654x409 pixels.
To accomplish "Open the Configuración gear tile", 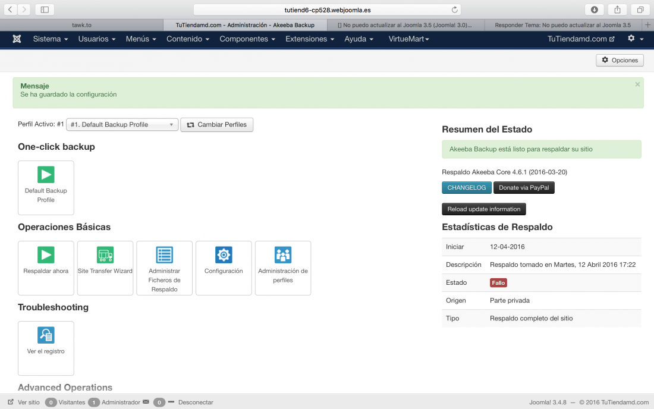I will tap(224, 268).
